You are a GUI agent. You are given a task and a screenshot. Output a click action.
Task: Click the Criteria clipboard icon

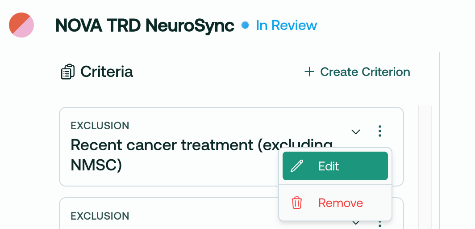pyautogui.click(x=67, y=72)
